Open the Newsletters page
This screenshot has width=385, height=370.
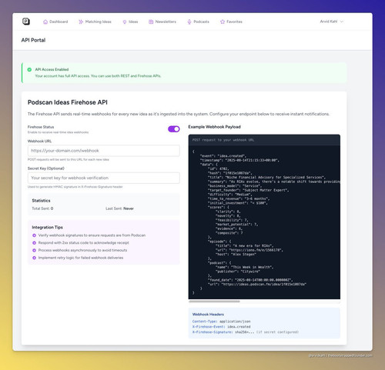point(162,22)
